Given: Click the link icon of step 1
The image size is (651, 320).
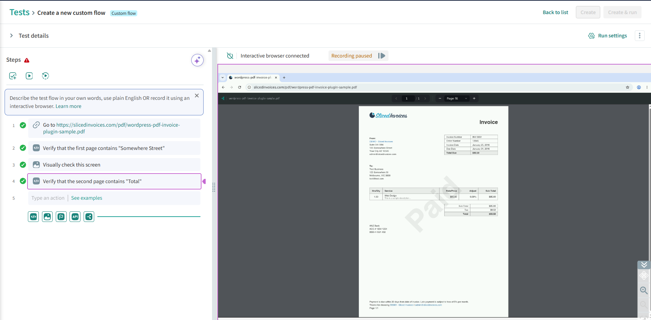Looking at the screenshot, I should tap(36, 125).
